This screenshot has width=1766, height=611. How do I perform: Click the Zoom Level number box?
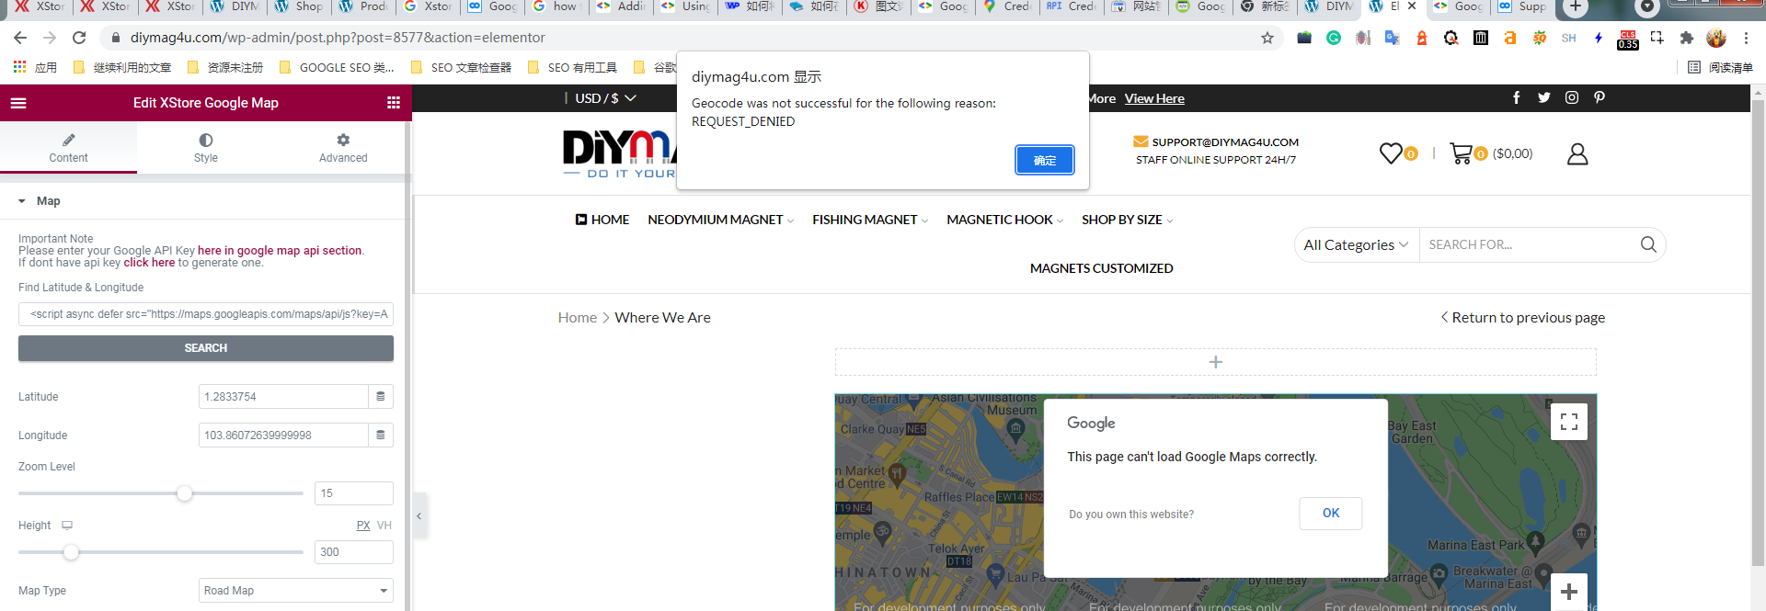pyautogui.click(x=354, y=493)
